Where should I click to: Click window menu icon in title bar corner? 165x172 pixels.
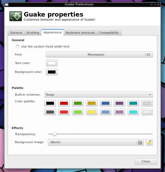(x=7, y=5)
